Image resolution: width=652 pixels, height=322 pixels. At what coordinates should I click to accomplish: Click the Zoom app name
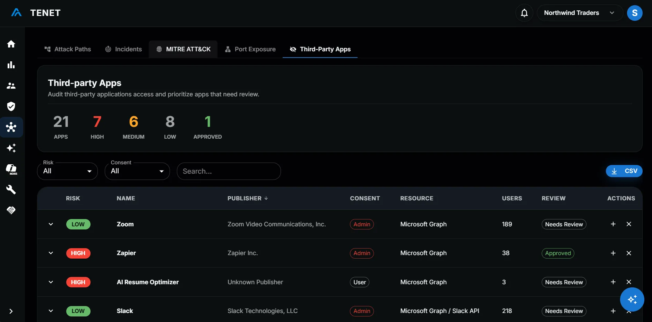pos(125,224)
